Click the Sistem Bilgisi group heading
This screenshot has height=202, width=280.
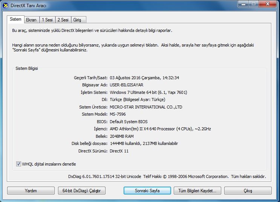27,68
